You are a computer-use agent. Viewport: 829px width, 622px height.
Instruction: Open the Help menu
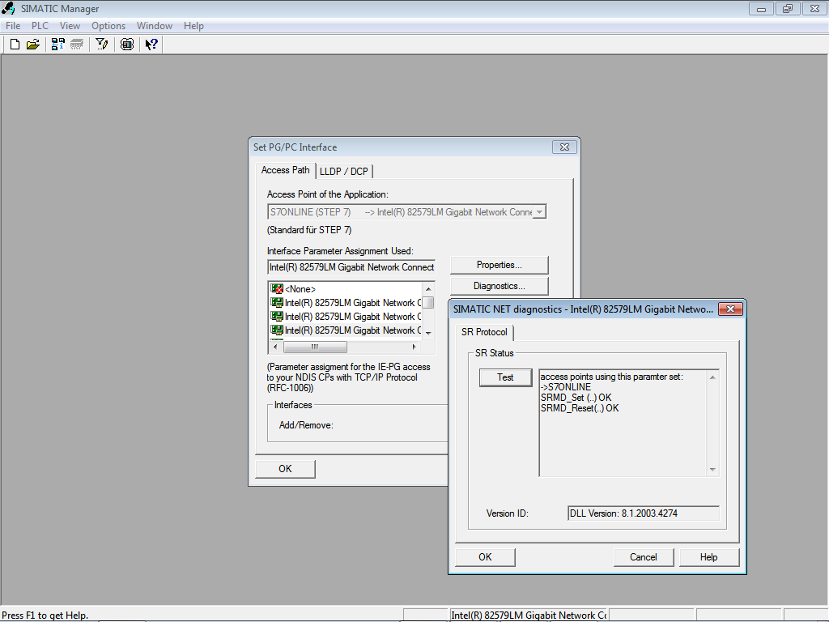[193, 26]
